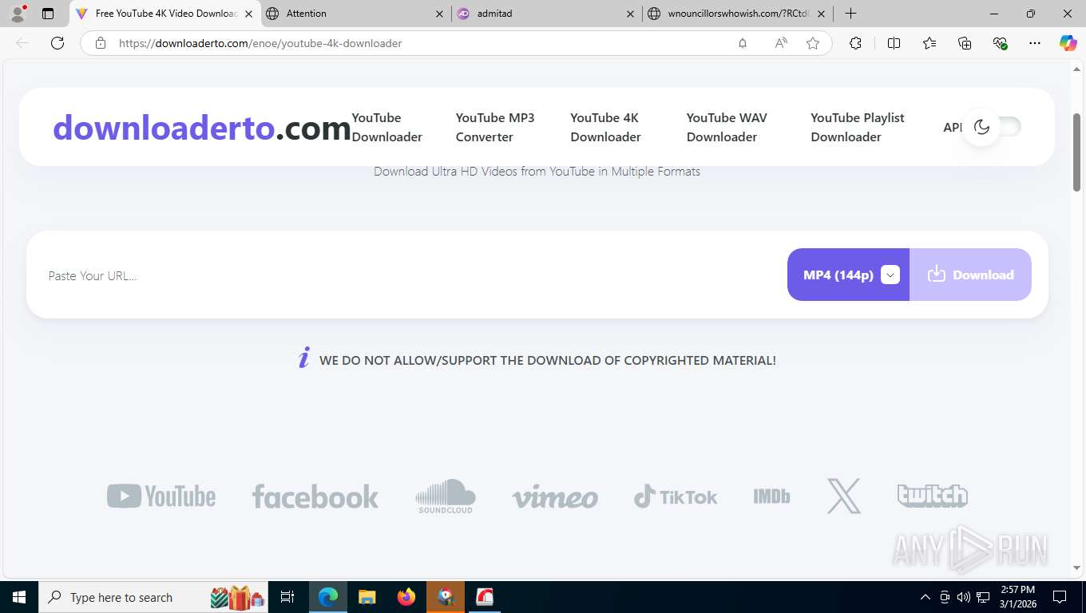
Task: Open browser Extensions icon
Action: click(855, 43)
